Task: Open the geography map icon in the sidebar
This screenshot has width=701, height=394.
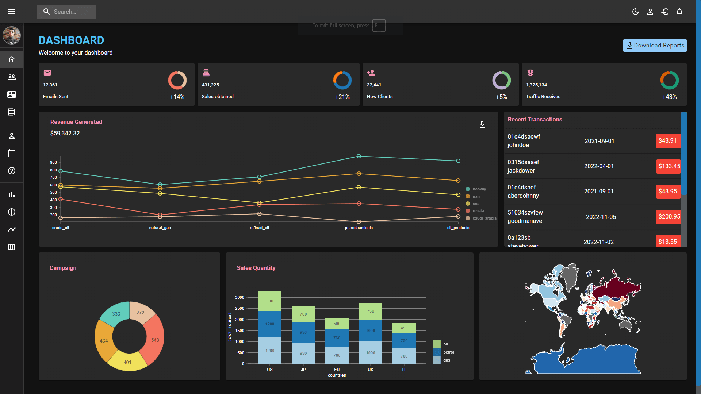Action: [12, 247]
